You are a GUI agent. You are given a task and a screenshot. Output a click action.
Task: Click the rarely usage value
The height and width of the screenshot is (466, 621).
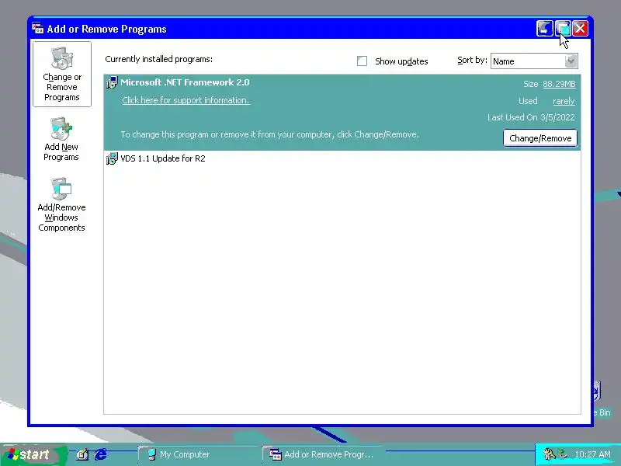click(x=564, y=101)
